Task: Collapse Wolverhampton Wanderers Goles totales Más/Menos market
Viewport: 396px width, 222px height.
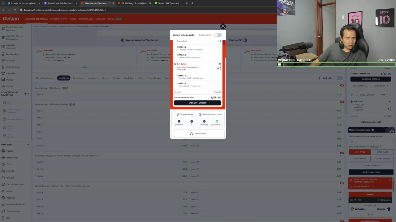Action: tap(341, 186)
